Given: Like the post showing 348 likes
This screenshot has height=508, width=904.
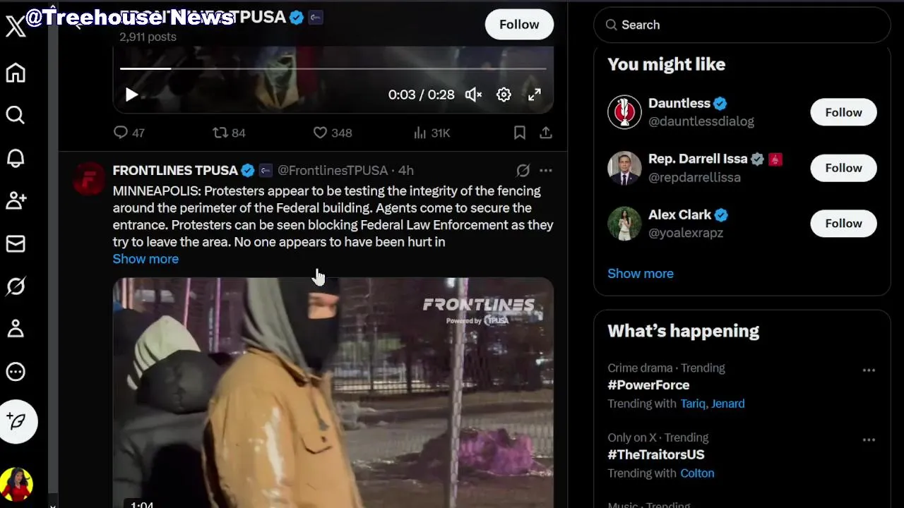Looking at the screenshot, I should [x=333, y=133].
